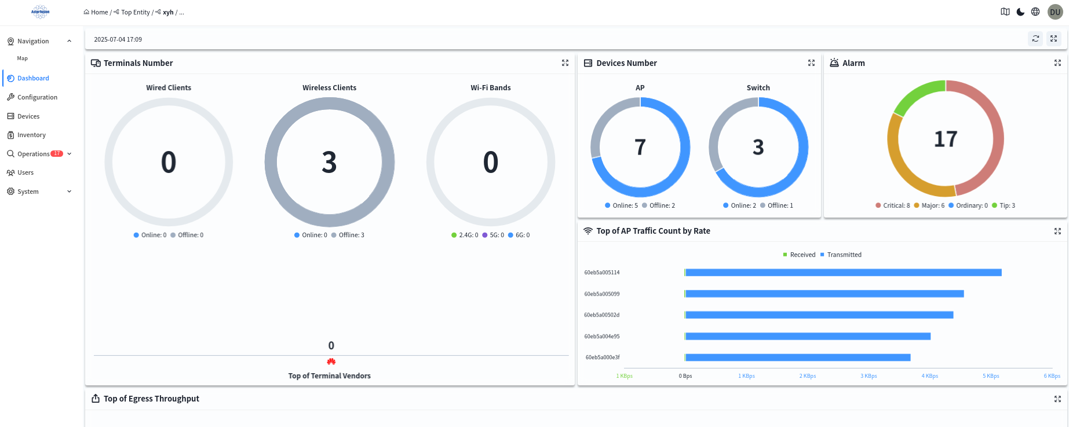This screenshot has height=427, width=1069.
Task: Toggle Received series in traffic legend
Action: pos(799,255)
